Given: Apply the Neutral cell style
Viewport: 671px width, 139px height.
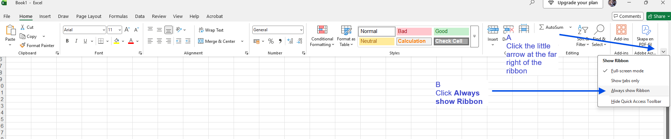Looking at the screenshot, I should point(377,41).
